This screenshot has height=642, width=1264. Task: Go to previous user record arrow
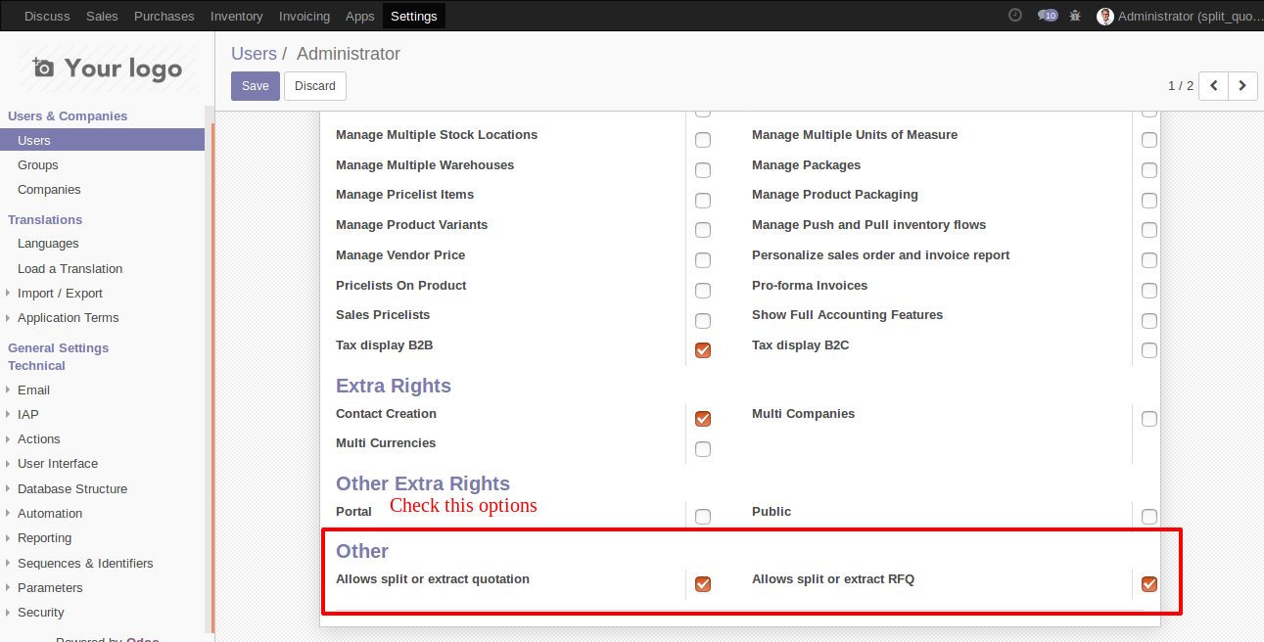[x=1213, y=86]
